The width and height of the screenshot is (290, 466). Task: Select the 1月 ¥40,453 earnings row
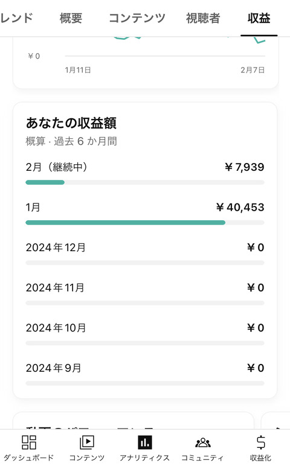[145, 214]
